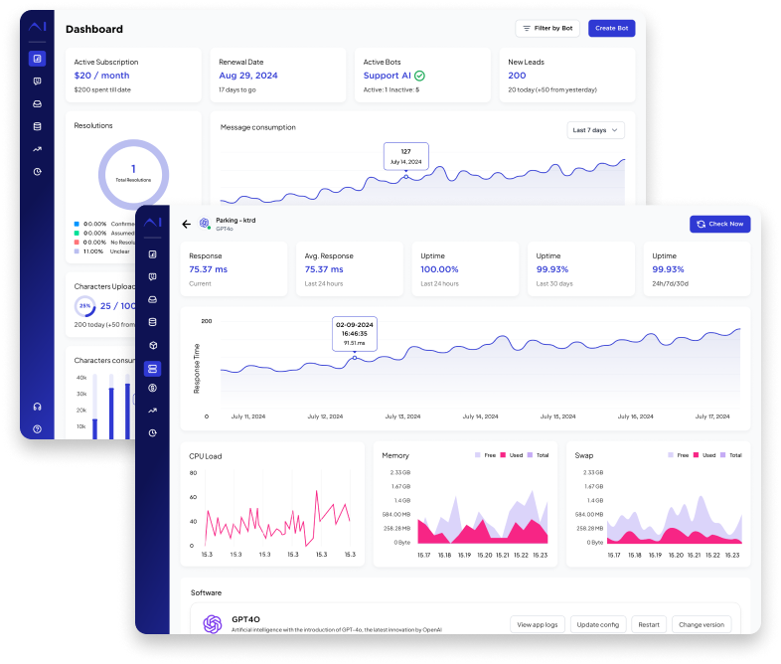Click 91.51 ms data point on Response Time chart

click(x=355, y=358)
